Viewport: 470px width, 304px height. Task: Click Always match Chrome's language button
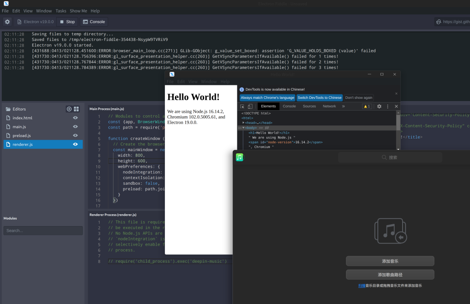(x=267, y=98)
